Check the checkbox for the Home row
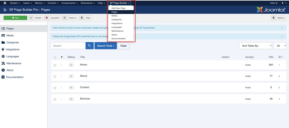Viewport: 289px width, 128px height. (55, 65)
